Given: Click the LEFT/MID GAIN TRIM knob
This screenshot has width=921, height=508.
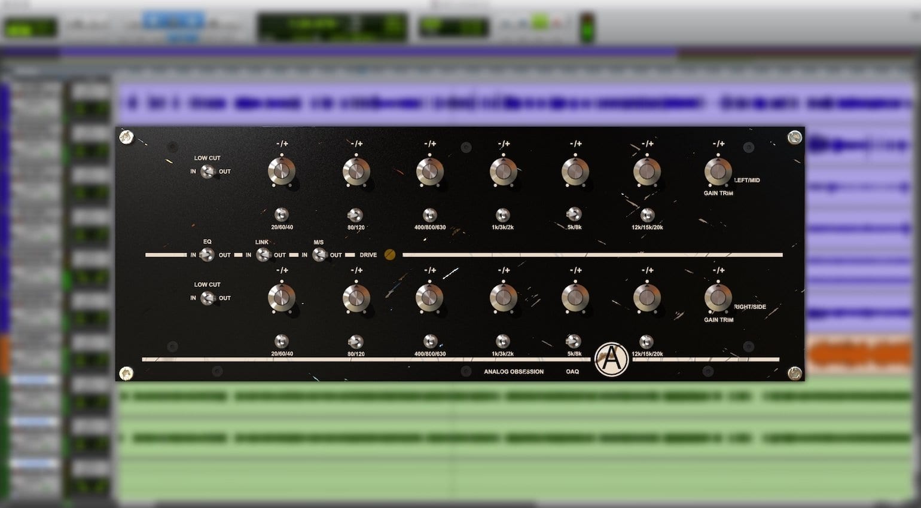Looking at the screenshot, I should pyautogui.click(x=718, y=172).
